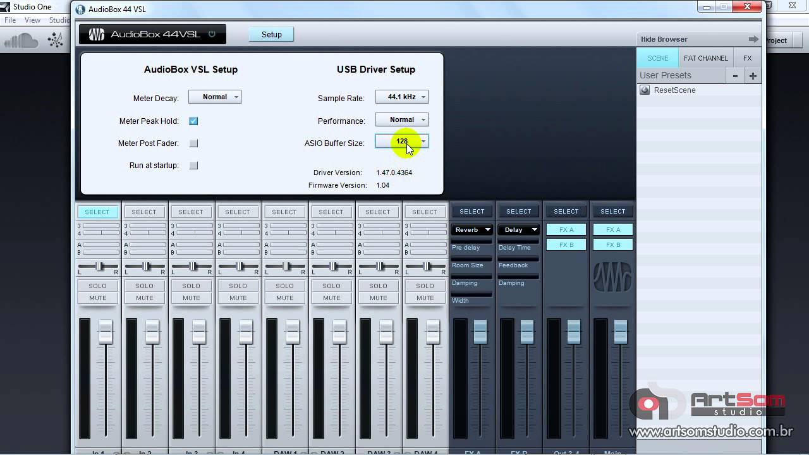809x455 pixels.
Task: Solo the In 1 channel
Action: (x=97, y=286)
